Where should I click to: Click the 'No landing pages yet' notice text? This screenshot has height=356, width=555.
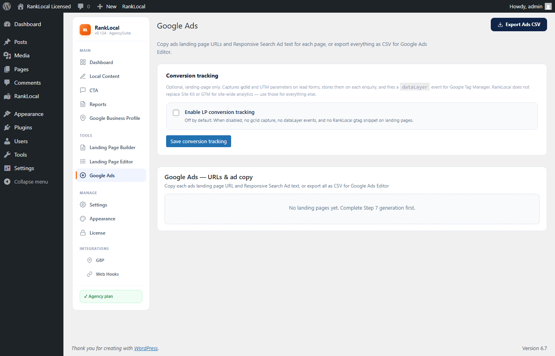click(x=352, y=208)
